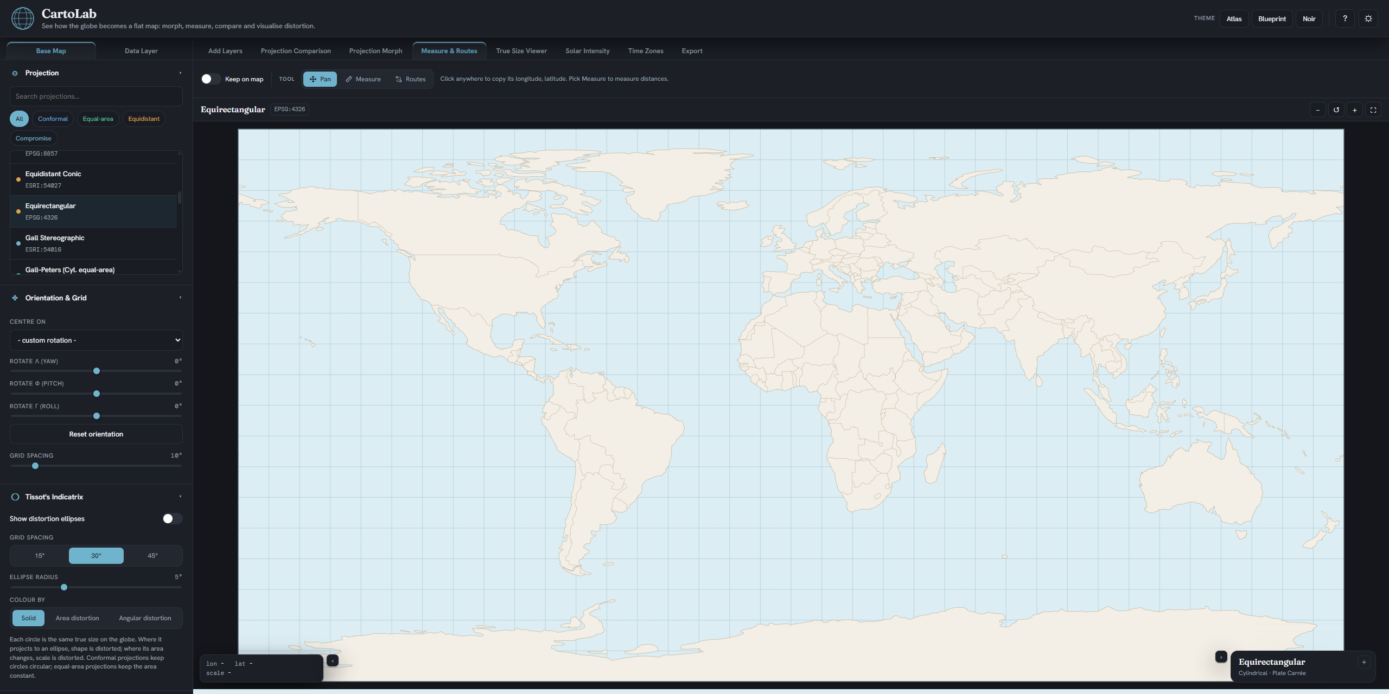
Task: Set colour by Angular distortion
Action: coord(145,618)
